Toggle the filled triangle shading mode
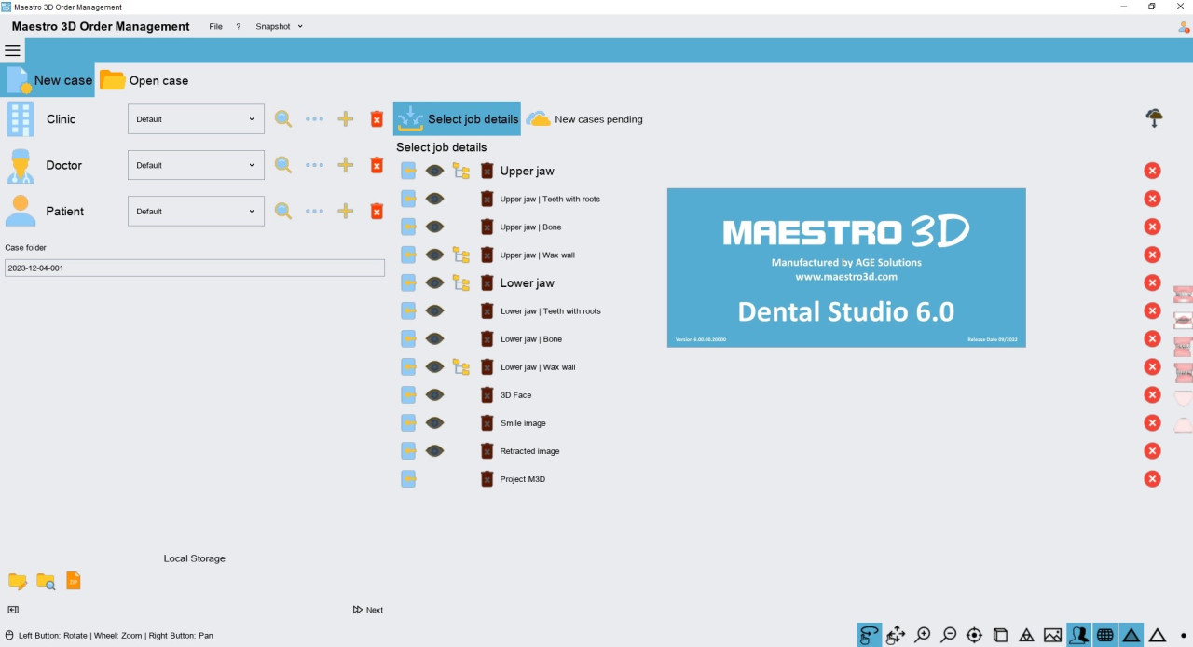1193x647 pixels. pyautogui.click(x=1131, y=635)
